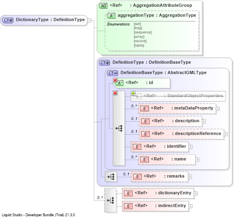This screenshot has width=234, height=217.
Task: Click the Enumerations heading
Action: (119, 24)
